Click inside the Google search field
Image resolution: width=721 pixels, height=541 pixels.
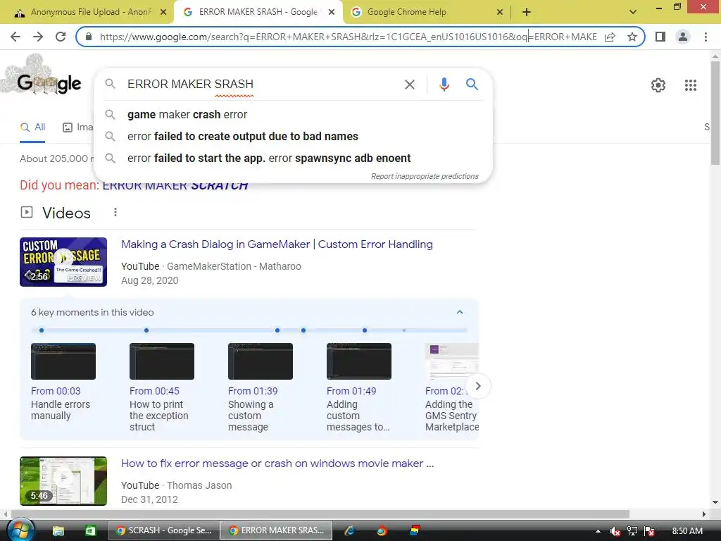click(261, 85)
